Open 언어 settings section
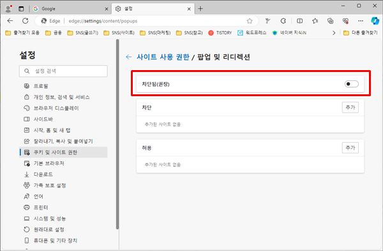 click(x=63, y=196)
